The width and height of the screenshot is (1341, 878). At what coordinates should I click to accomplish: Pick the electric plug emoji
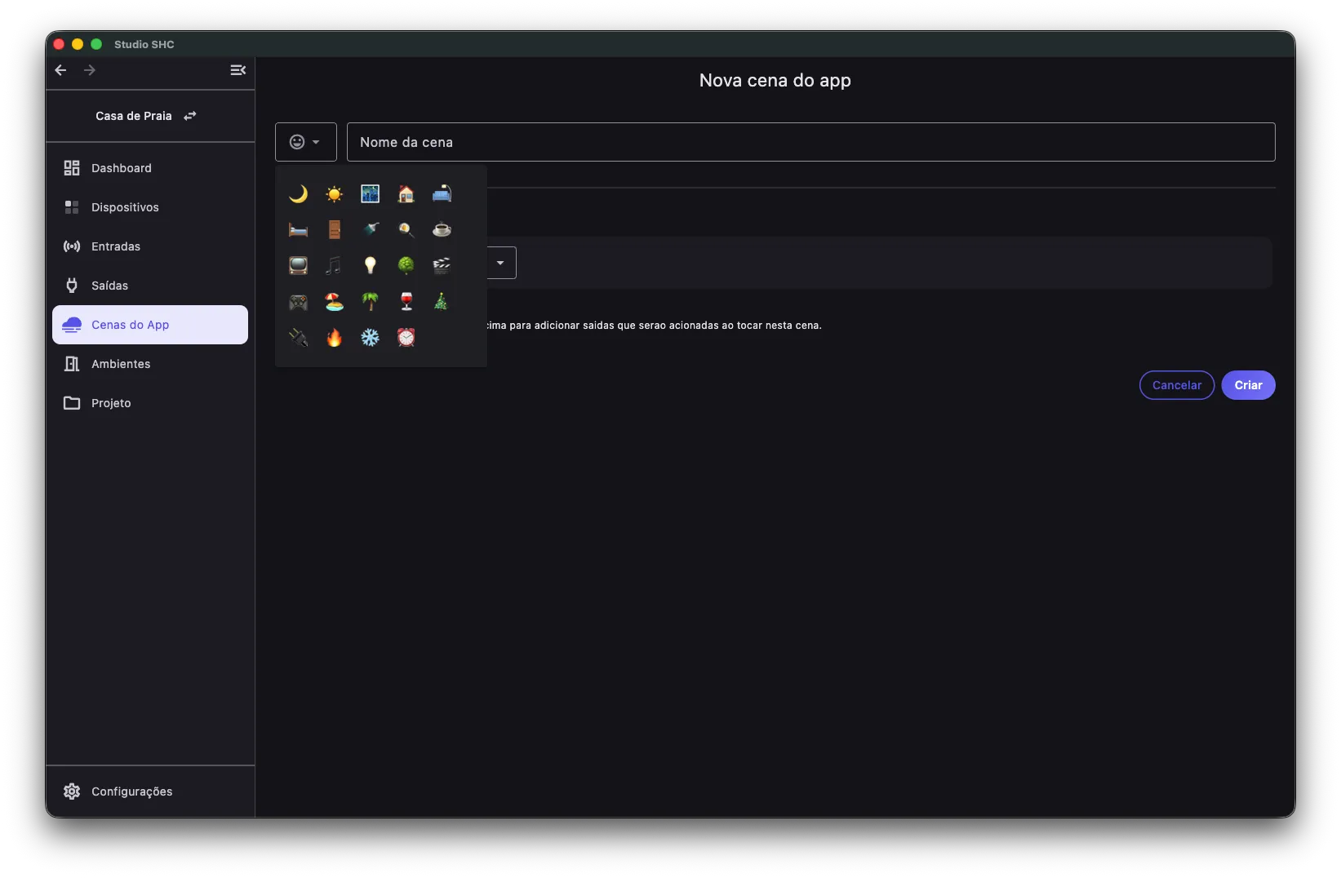298,338
